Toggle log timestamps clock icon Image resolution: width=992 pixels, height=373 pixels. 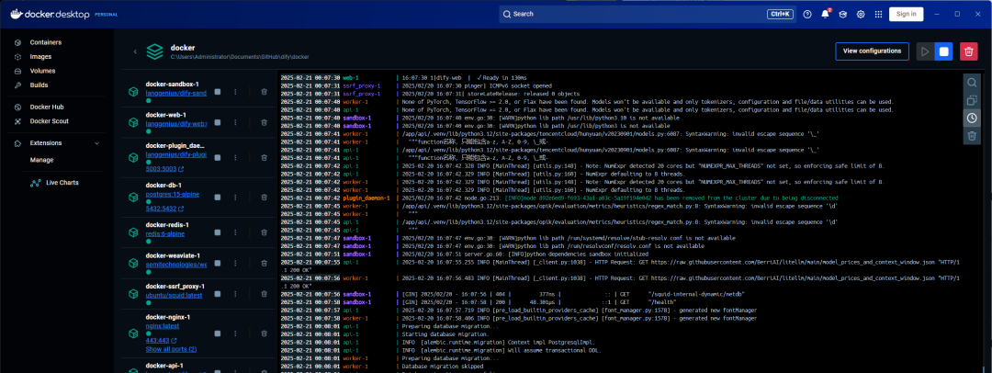[972, 118]
